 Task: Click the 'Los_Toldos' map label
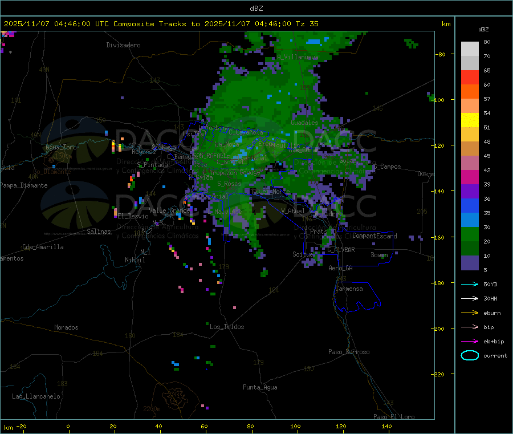click(227, 327)
